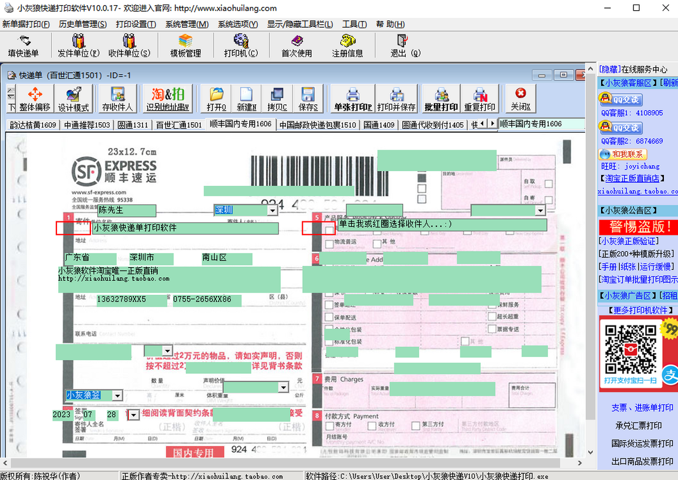This screenshot has width=678, height=480.
Task: Click the 退出 exit icon
Action: click(405, 46)
